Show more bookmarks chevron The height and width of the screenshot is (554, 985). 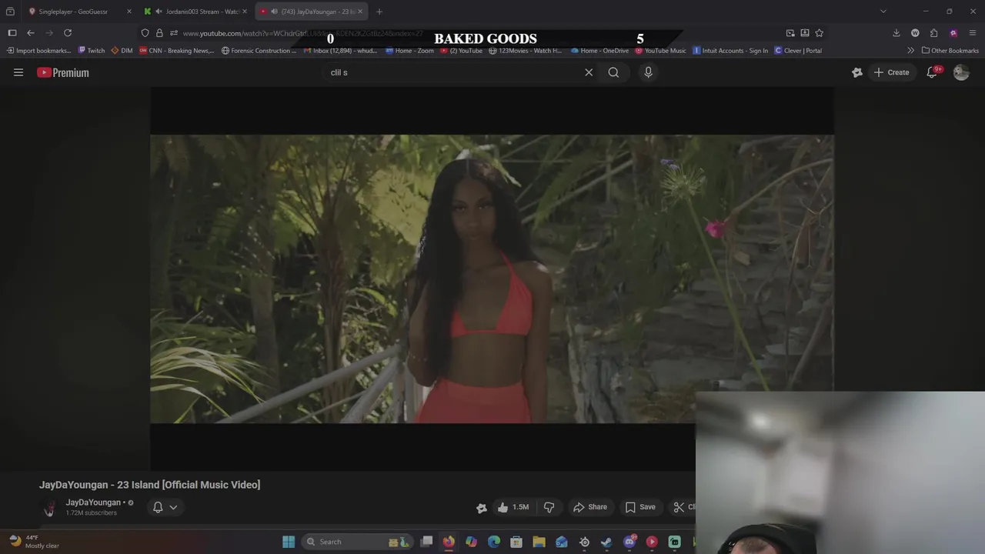click(x=910, y=51)
